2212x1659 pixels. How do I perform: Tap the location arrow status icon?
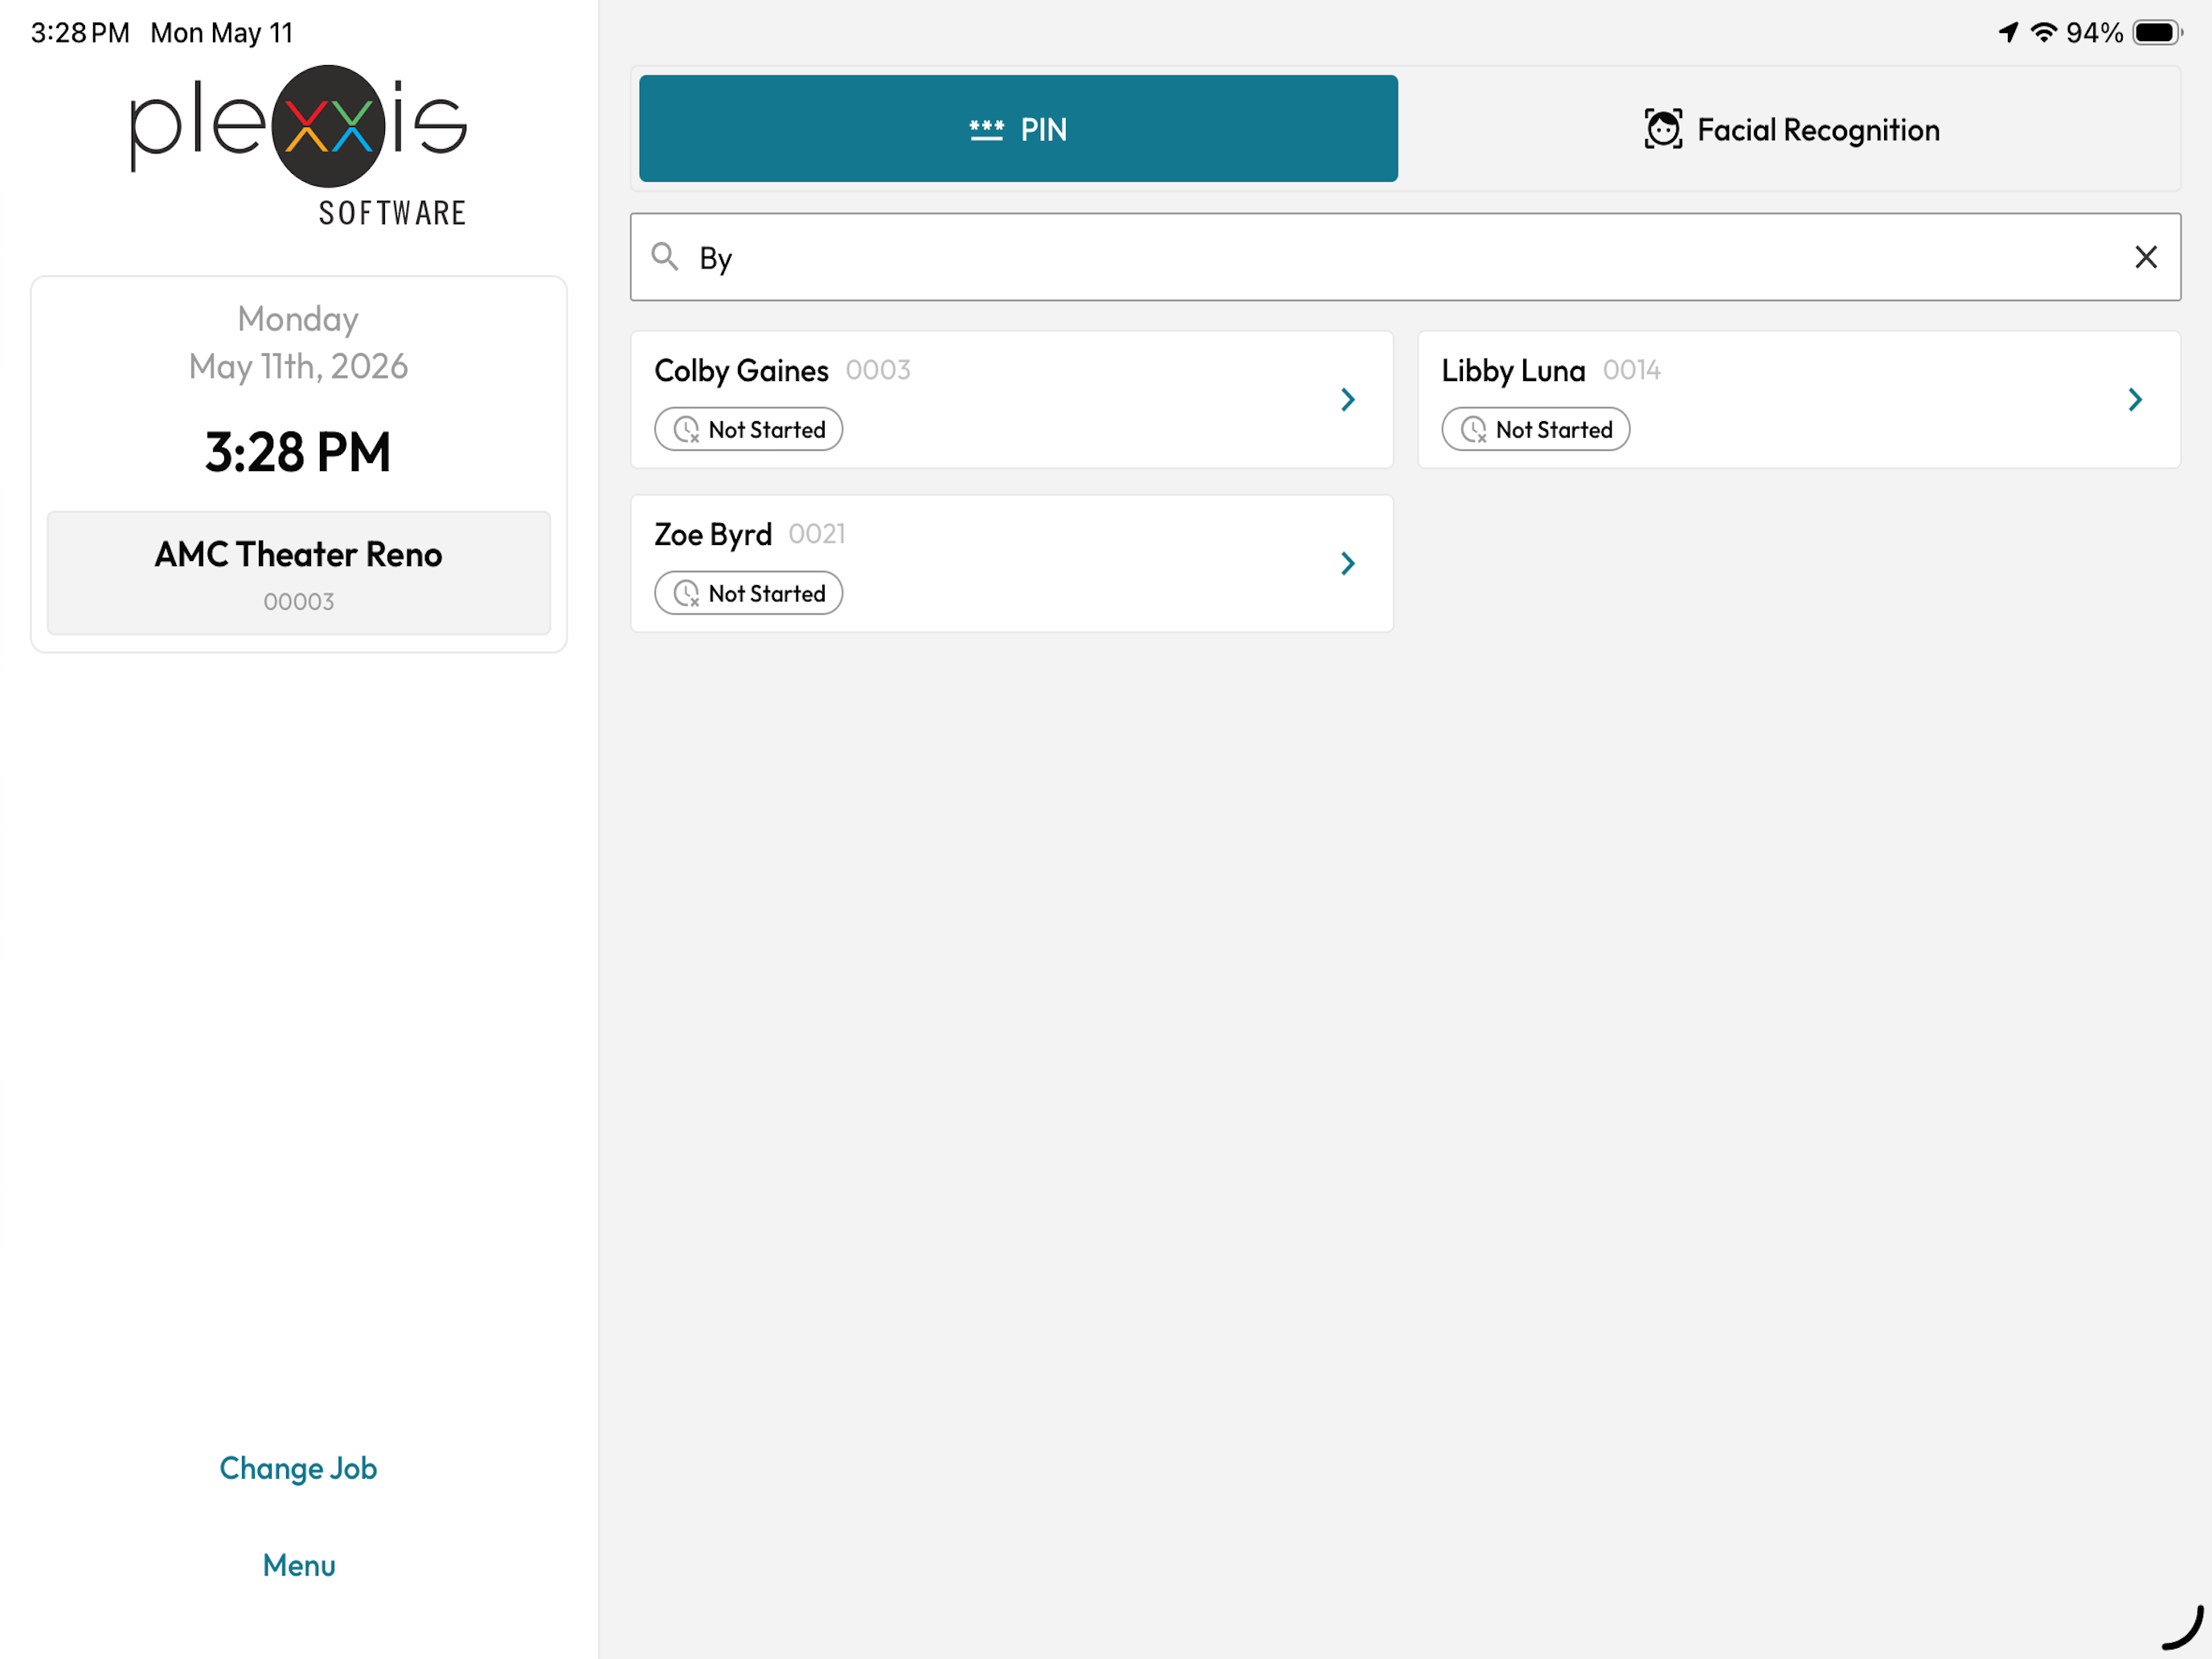(2008, 33)
